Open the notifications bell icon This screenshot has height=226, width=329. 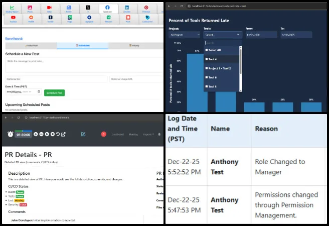(x=159, y=134)
